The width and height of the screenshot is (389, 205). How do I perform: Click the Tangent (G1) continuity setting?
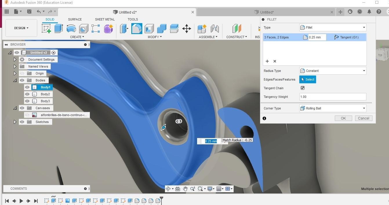pos(346,37)
